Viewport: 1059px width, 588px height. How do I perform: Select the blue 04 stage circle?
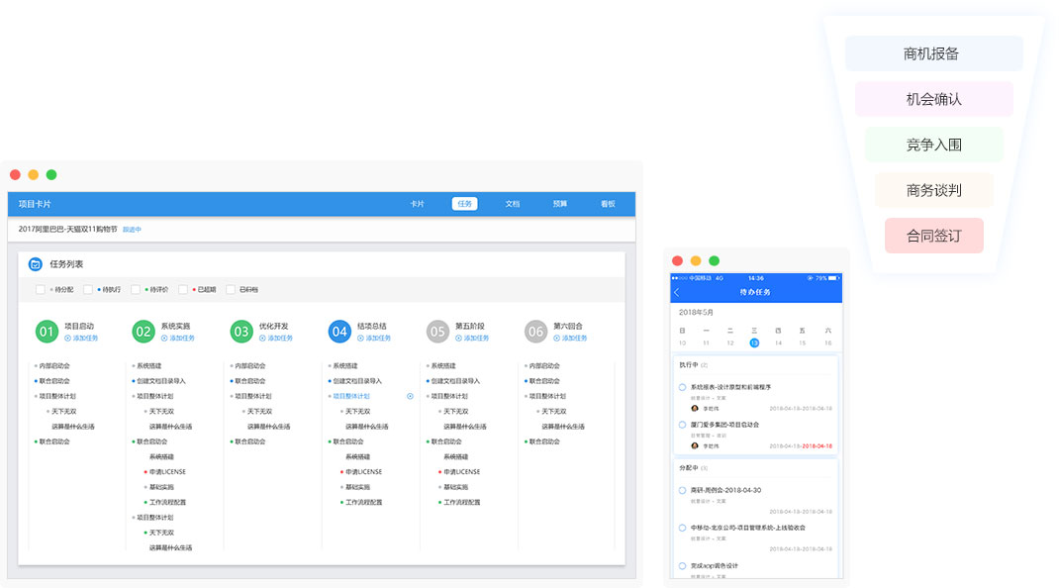coord(339,332)
